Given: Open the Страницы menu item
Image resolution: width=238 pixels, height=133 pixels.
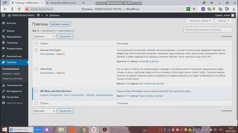Looking at the screenshot, I should click(x=14, y=43).
